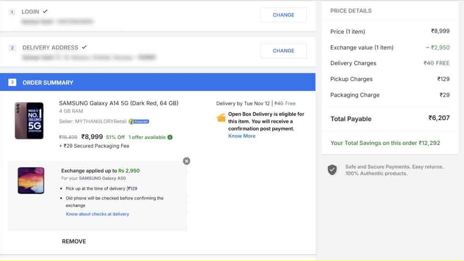Click the step 1 number badge for Login
This screenshot has width=464, height=261.
[12, 12]
